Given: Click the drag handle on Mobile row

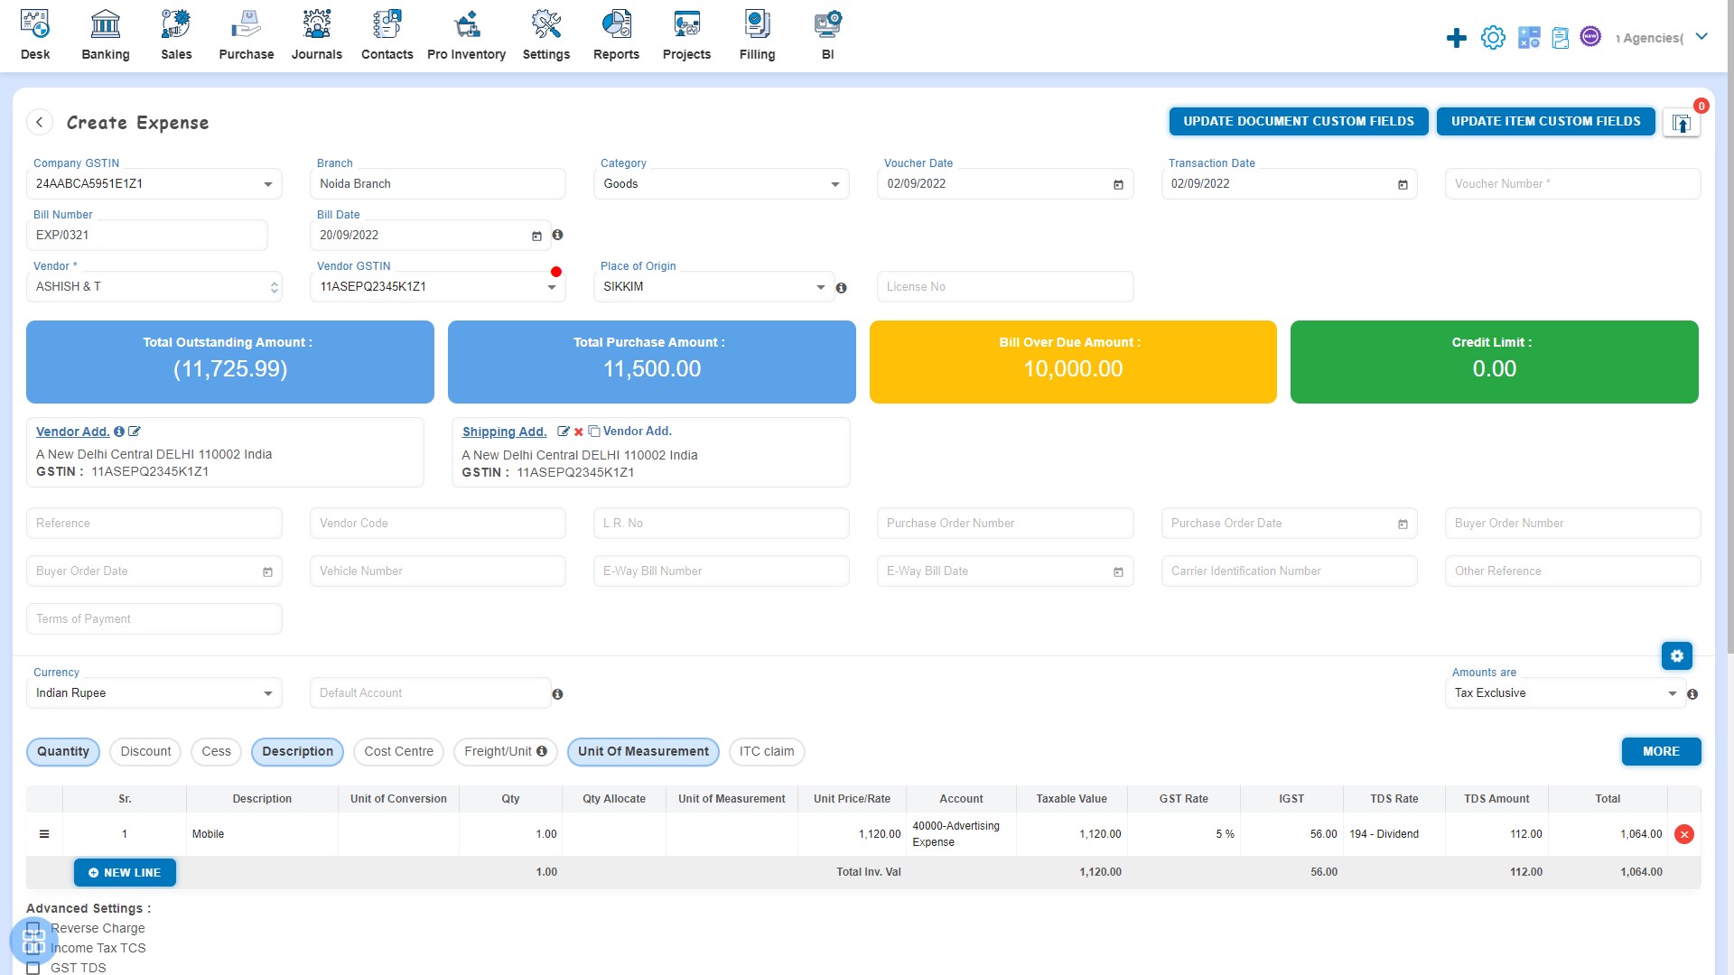Looking at the screenshot, I should [44, 834].
